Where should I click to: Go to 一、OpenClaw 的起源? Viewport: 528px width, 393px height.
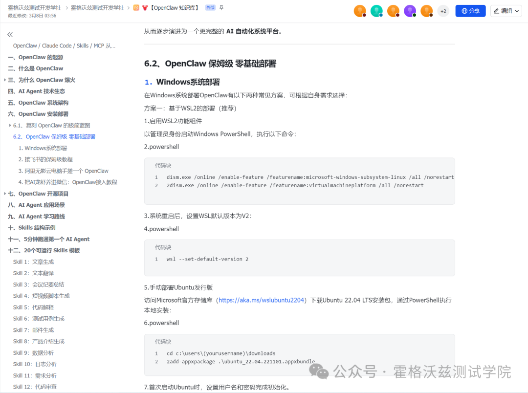click(35, 57)
